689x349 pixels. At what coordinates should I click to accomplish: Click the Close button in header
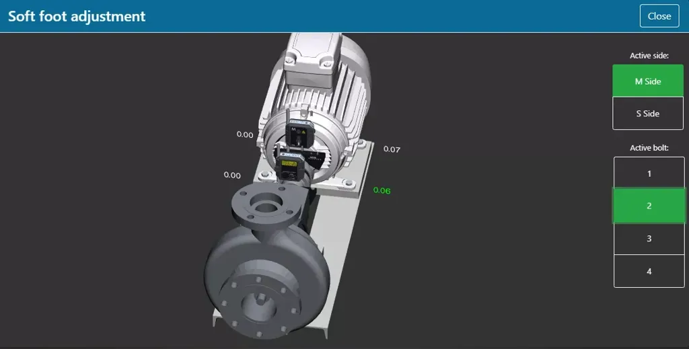[659, 16]
